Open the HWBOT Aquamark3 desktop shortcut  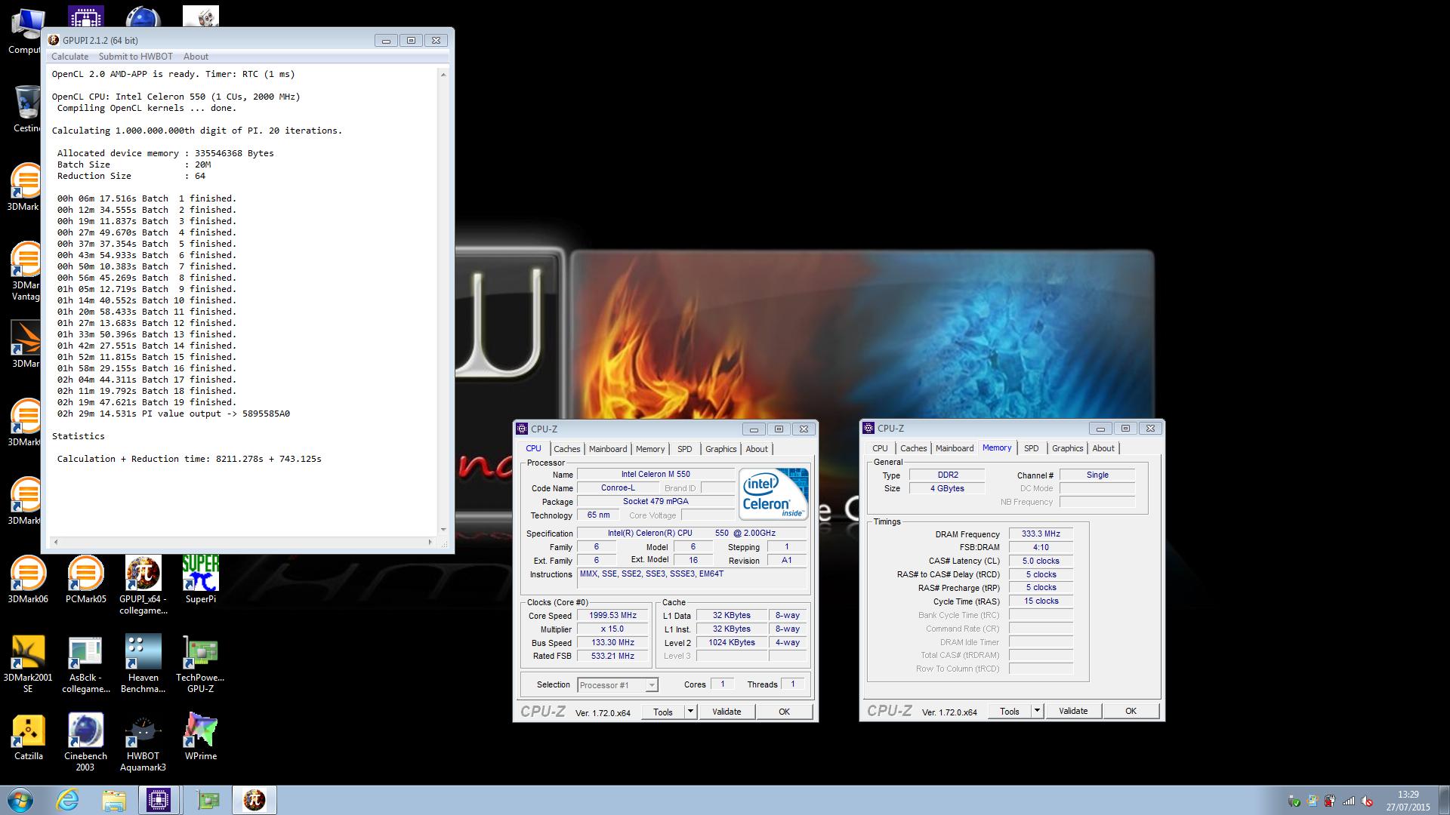coord(143,742)
